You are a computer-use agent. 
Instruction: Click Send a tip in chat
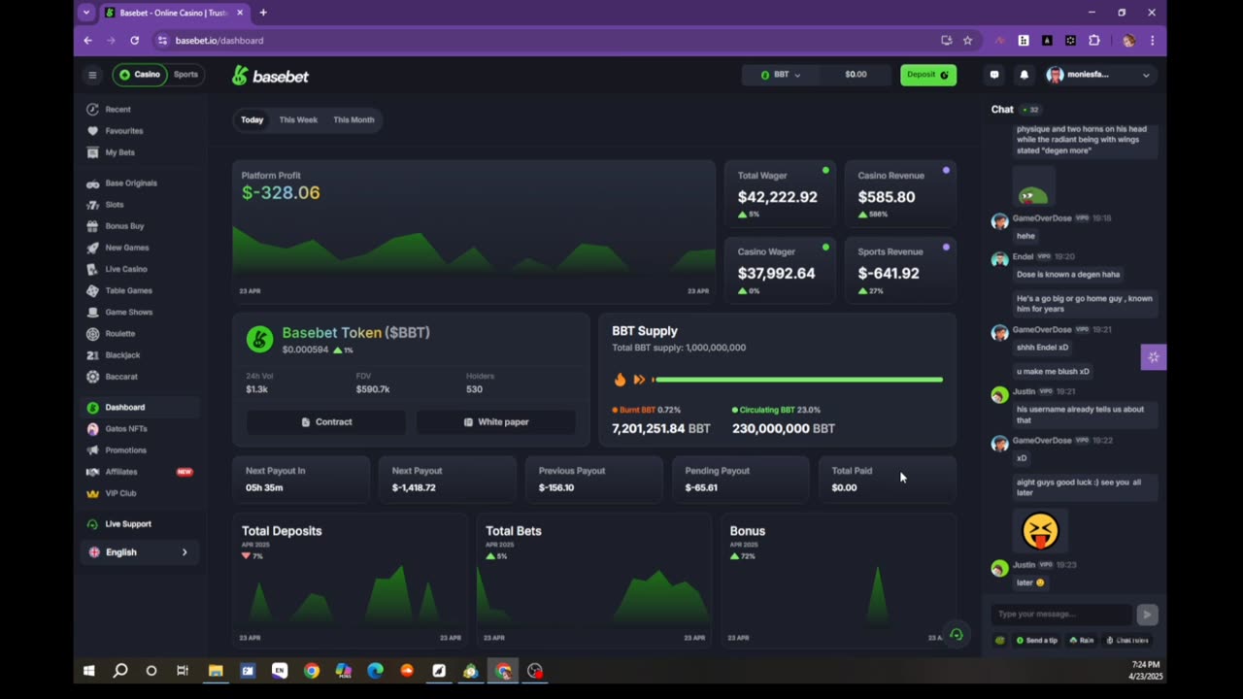click(1036, 641)
